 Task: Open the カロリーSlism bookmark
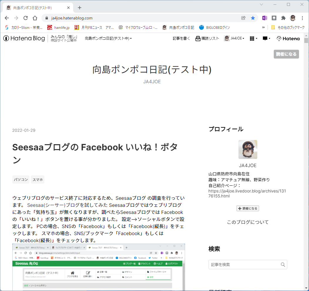(x=24, y=27)
